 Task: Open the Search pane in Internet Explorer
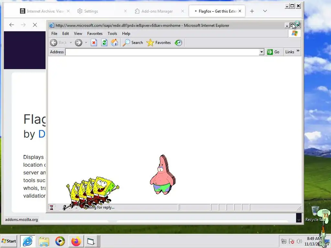coord(133,43)
